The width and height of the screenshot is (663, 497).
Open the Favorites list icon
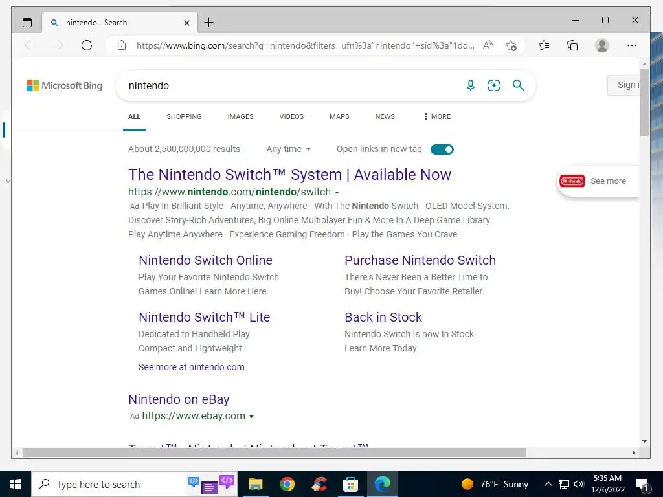pos(544,45)
